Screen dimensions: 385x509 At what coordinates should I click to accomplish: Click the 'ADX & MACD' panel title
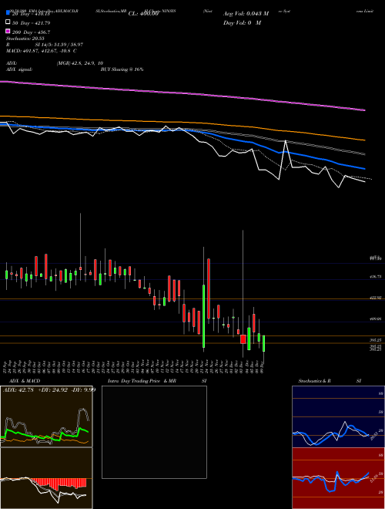click(25, 381)
